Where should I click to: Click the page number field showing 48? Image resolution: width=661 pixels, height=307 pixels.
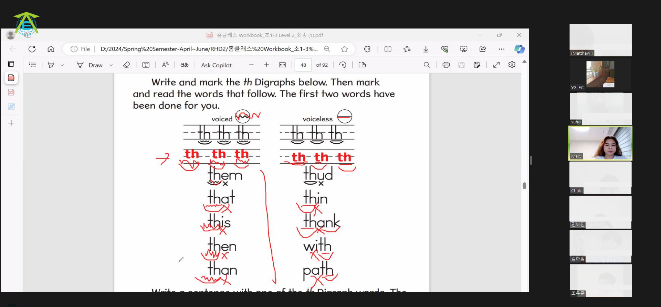303,65
